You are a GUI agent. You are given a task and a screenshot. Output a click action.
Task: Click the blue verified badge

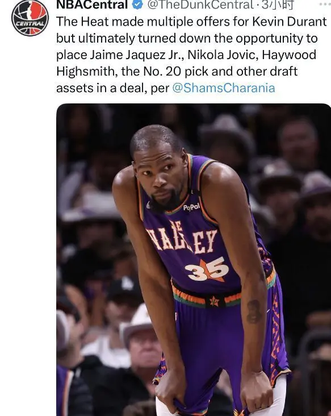[x=137, y=4]
